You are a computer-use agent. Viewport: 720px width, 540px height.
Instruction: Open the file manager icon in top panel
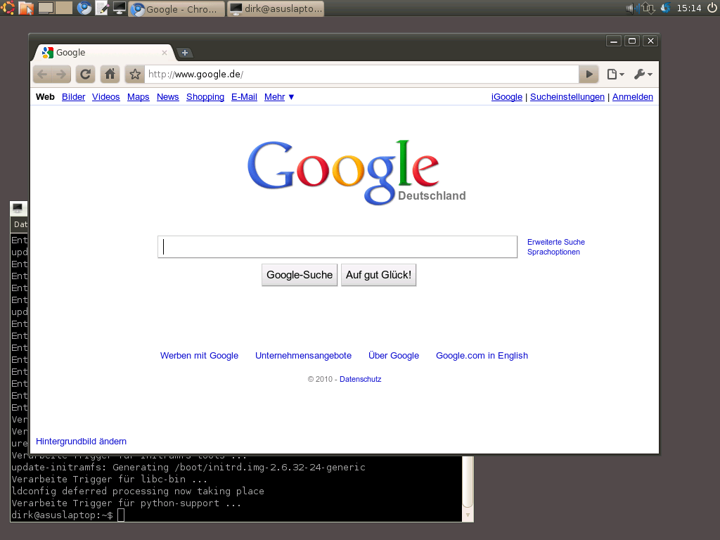(26, 8)
